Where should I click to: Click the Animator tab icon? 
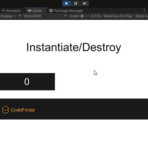pyautogui.click(x=3, y=10)
